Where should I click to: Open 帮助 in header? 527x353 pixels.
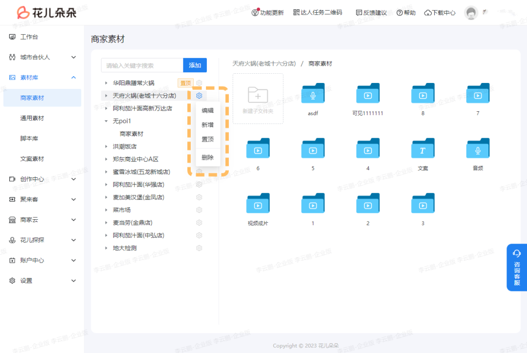[406, 13]
